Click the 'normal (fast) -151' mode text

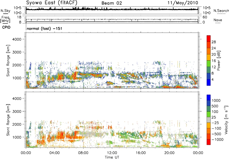pyautogui.click(x=44, y=28)
